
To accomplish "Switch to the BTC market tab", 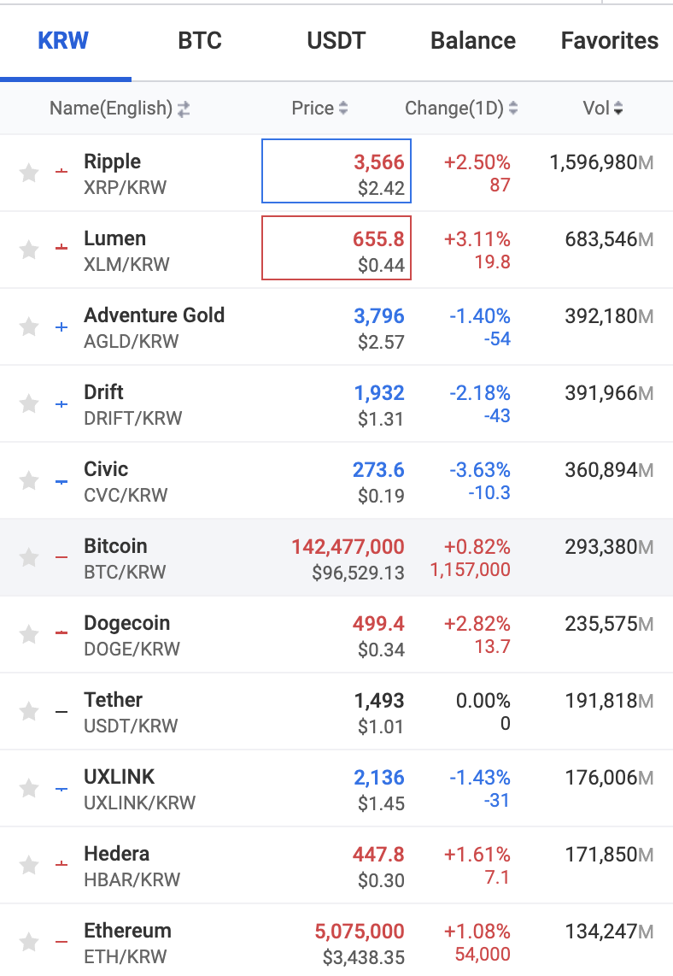I will point(199,40).
